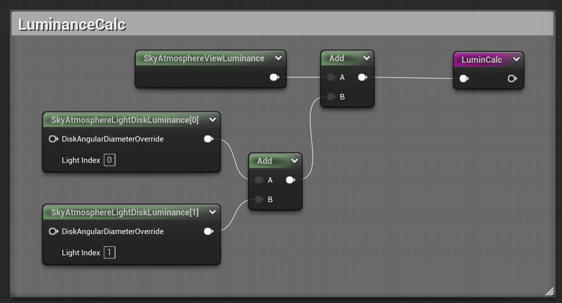Expand the top Add node chevron
This screenshot has height=303, width=562.
click(x=366, y=58)
